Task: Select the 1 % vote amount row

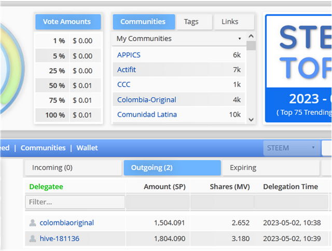Action: coord(68,41)
